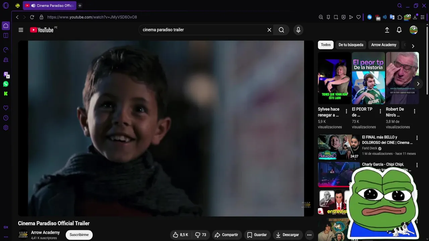Viewport: 429px width, 241px height.
Task: Open the Arrow Academy channel name
Action: 45,232
